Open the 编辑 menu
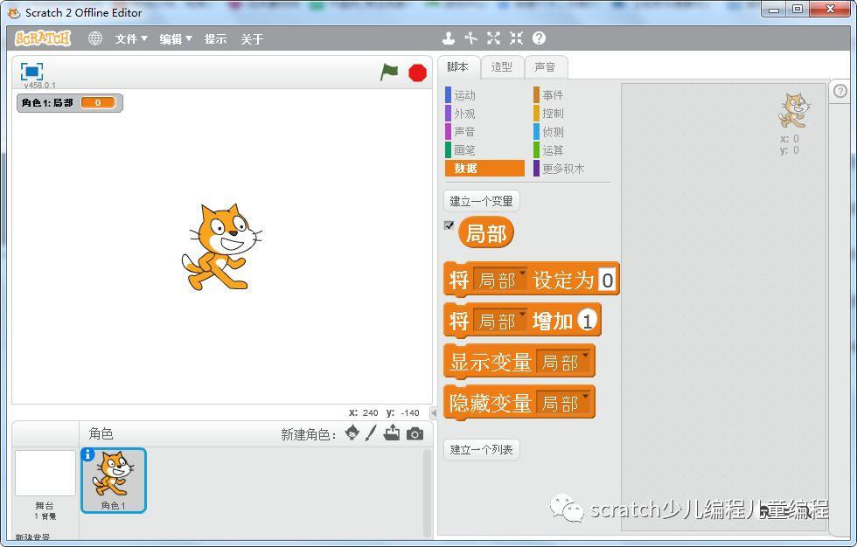 (x=176, y=38)
